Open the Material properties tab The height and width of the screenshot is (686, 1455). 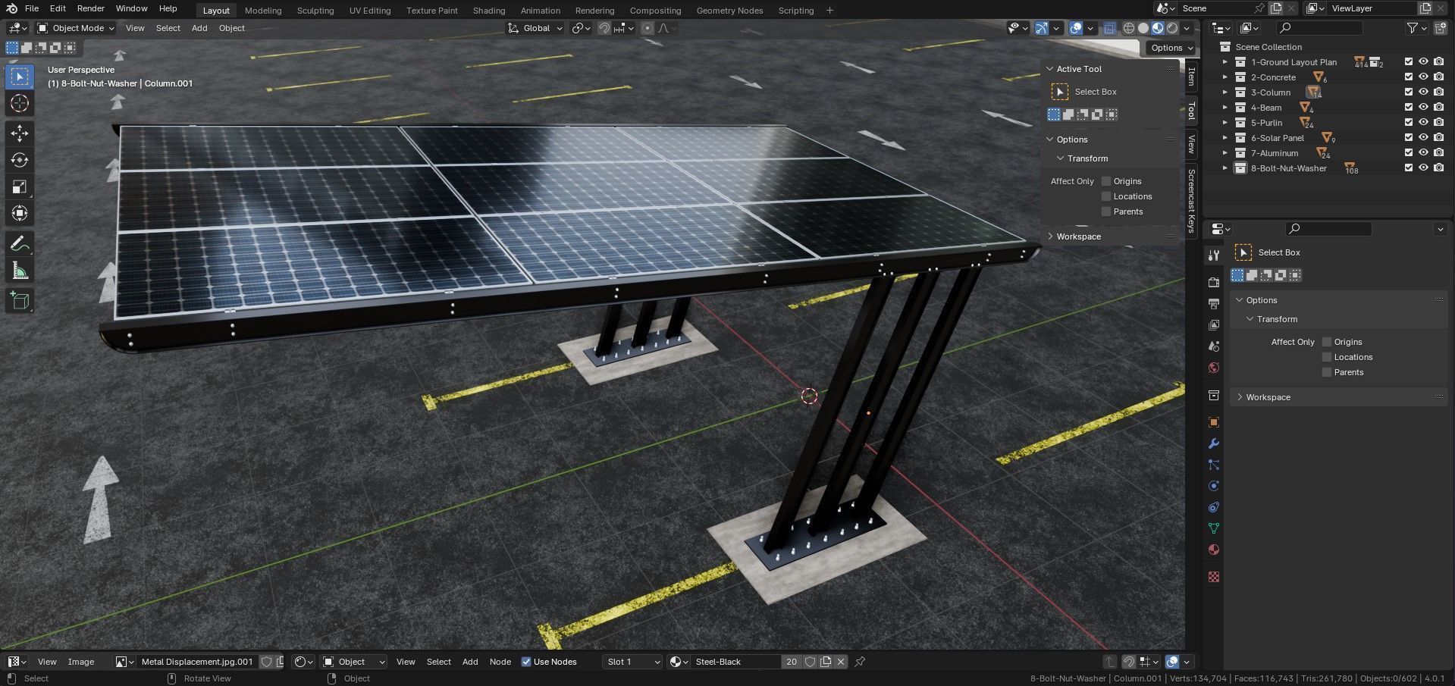[x=1214, y=550]
